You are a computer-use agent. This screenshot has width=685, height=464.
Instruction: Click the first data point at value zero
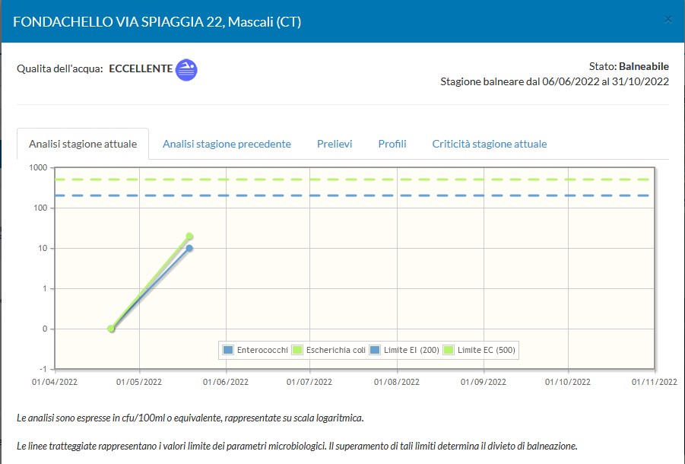111,329
